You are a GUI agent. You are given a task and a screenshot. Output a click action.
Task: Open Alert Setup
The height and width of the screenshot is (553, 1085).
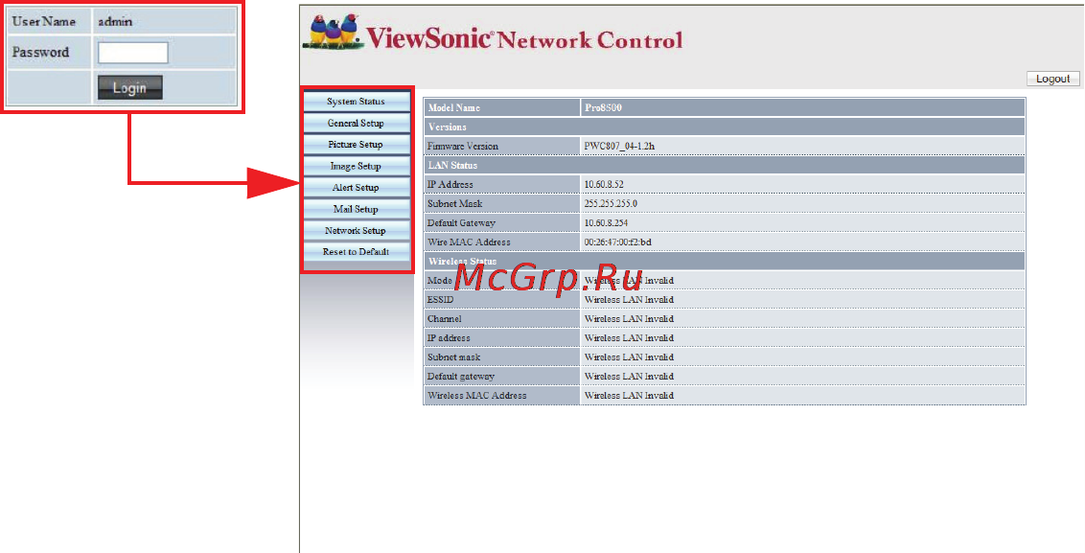tap(356, 188)
